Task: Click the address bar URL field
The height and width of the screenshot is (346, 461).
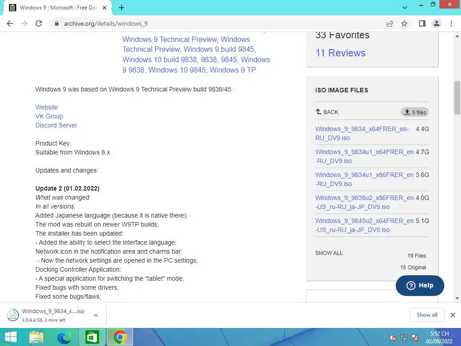Action: point(217,23)
